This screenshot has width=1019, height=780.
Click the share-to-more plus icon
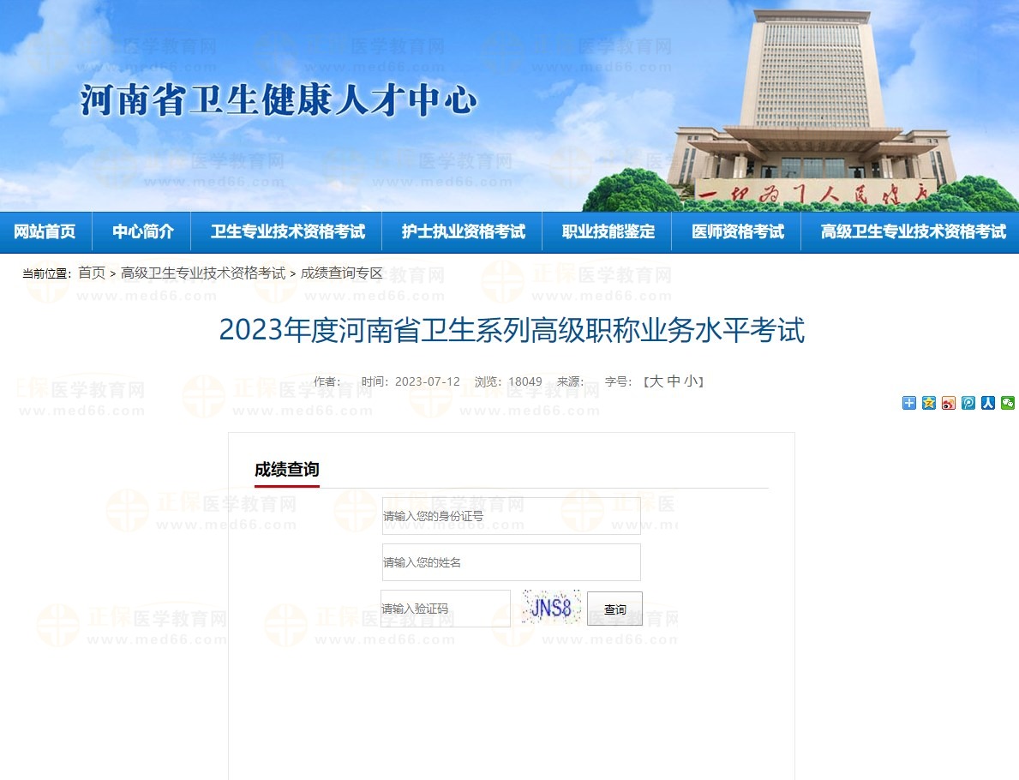[x=908, y=403]
